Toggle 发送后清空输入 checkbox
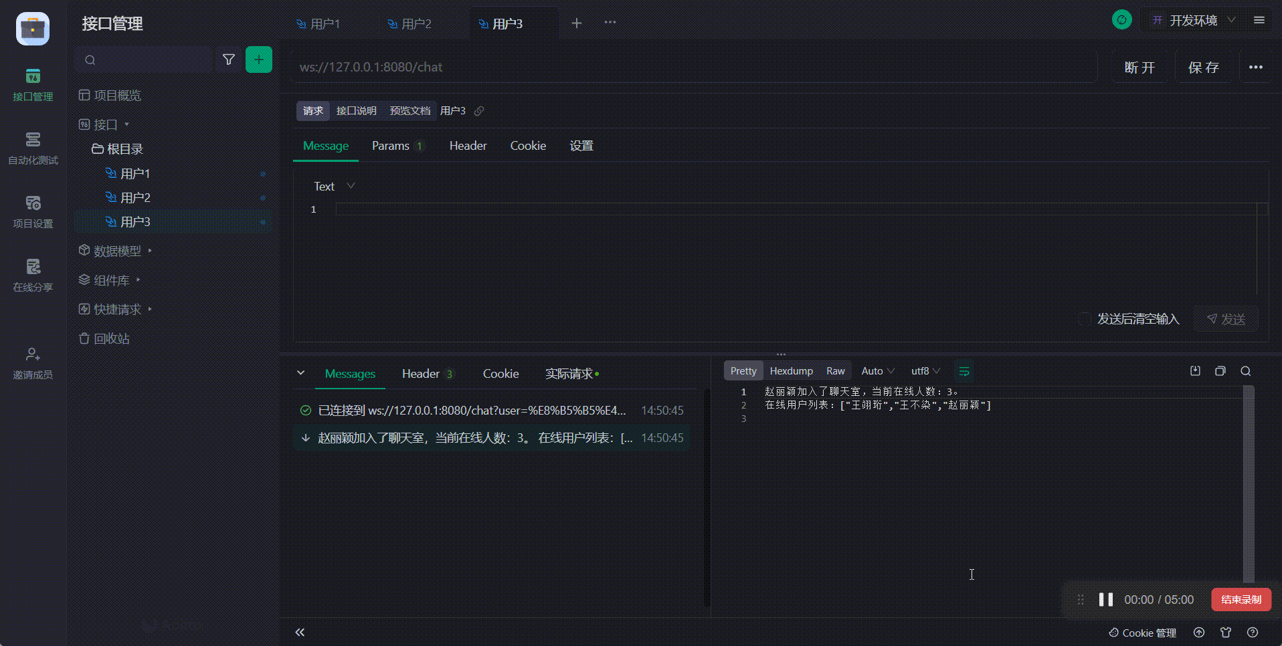Image resolution: width=1282 pixels, height=646 pixels. click(x=1085, y=319)
